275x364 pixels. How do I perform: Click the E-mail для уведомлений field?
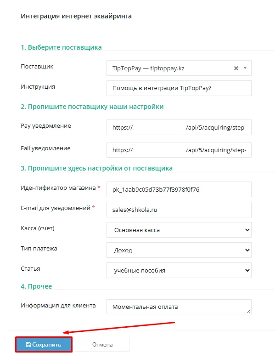point(179,210)
